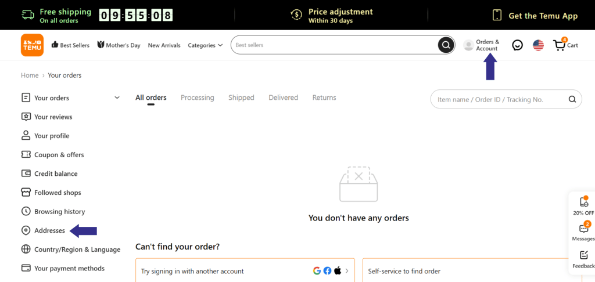Click the Browsing history clock icon
The image size is (595, 282).
pyautogui.click(x=26, y=211)
